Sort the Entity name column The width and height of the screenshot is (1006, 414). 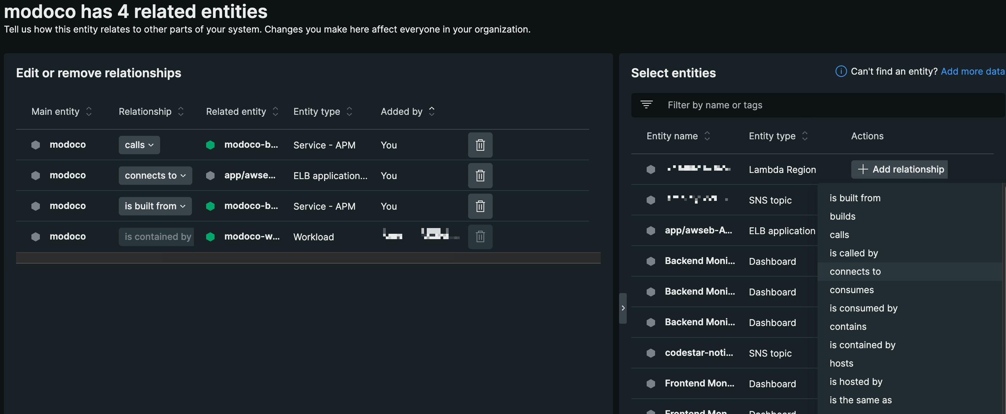[x=707, y=136]
